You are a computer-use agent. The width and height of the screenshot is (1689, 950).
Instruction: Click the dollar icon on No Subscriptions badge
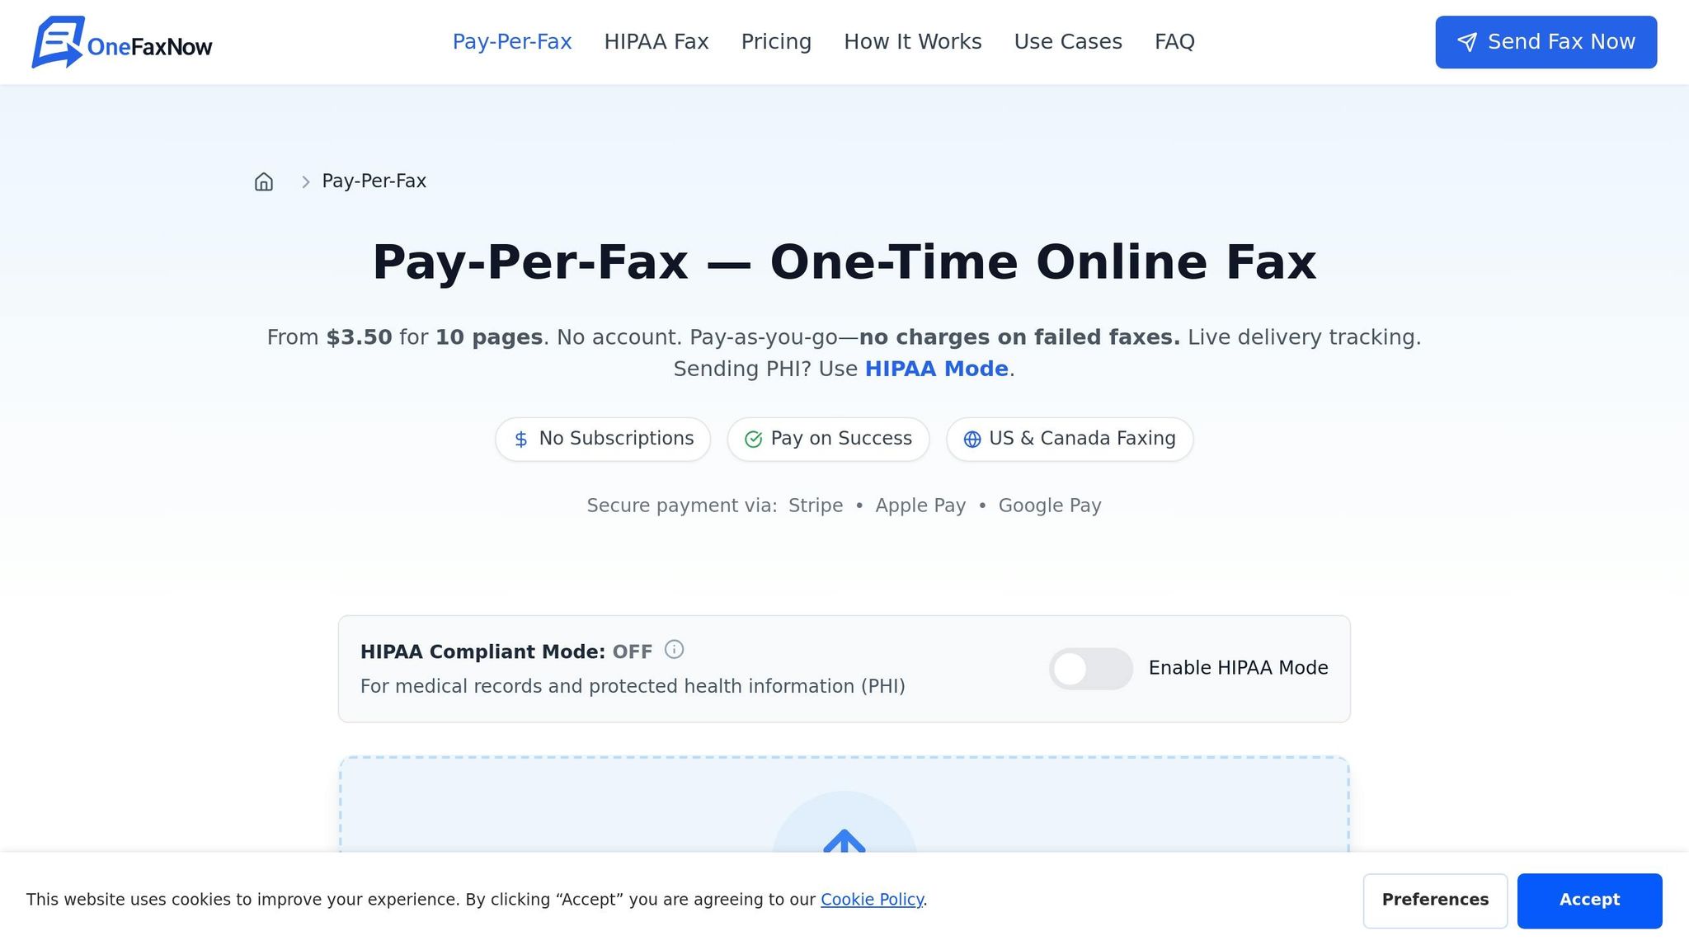tap(520, 439)
